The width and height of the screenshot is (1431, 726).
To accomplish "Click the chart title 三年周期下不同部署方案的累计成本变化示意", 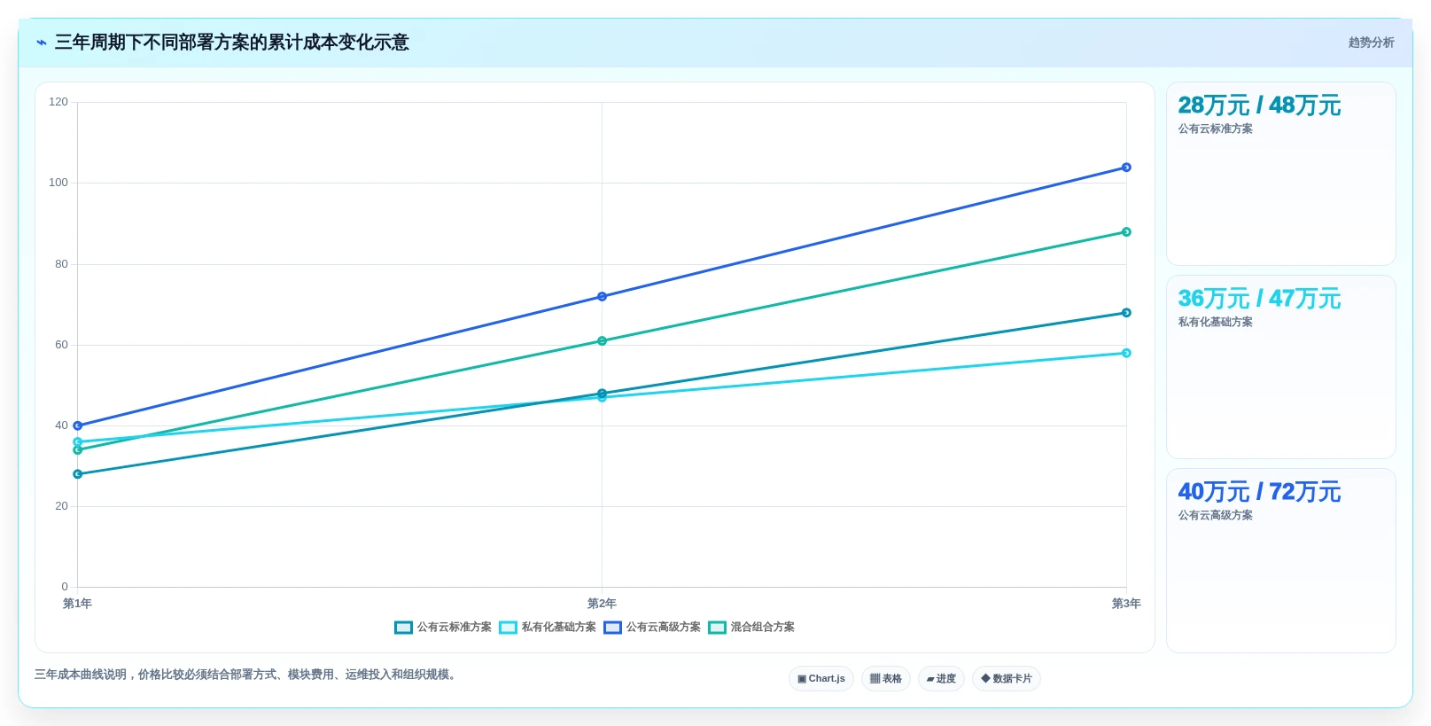I will pyautogui.click(x=232, y=43).
